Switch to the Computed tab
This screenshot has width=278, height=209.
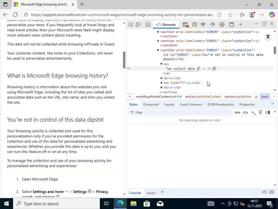(x=151, y=104)
